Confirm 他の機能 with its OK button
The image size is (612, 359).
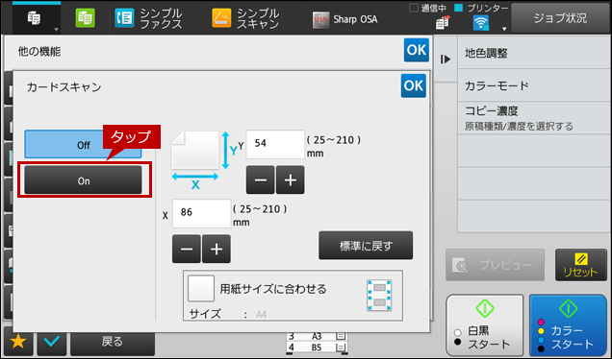tap(417, 50)
